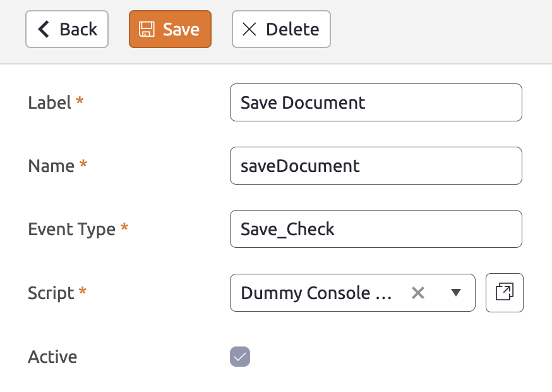Click the Script field caption

pyautogui.click(x=51, y=293)
